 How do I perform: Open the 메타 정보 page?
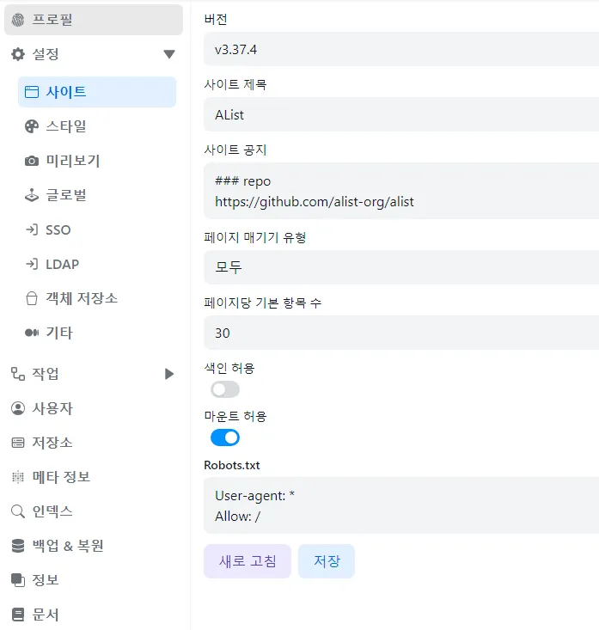[93, 477]
